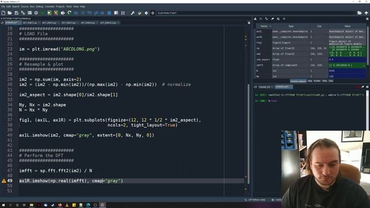This screenshot has width=370, height=208.
Task: Open the Windows Start menu
Action: pos(3,205)
